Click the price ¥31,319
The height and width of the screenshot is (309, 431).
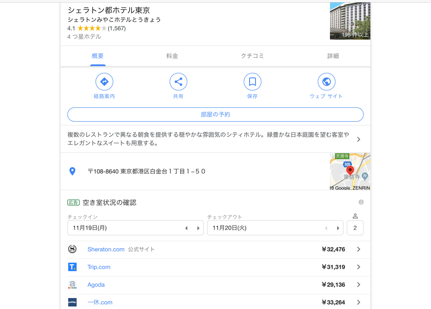(333, 267)
